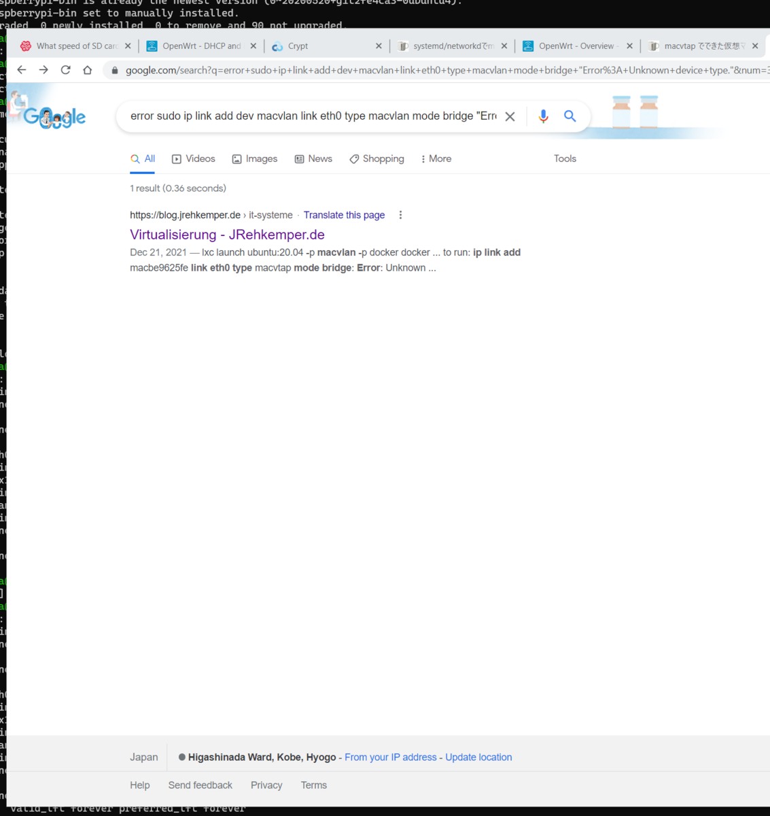View site info via the padlock icon

coord(114,70)
